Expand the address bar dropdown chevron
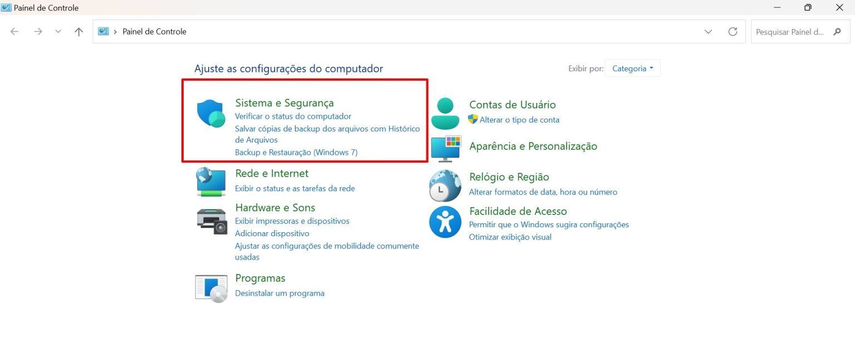855x357 pixels. tap(708, 32)
